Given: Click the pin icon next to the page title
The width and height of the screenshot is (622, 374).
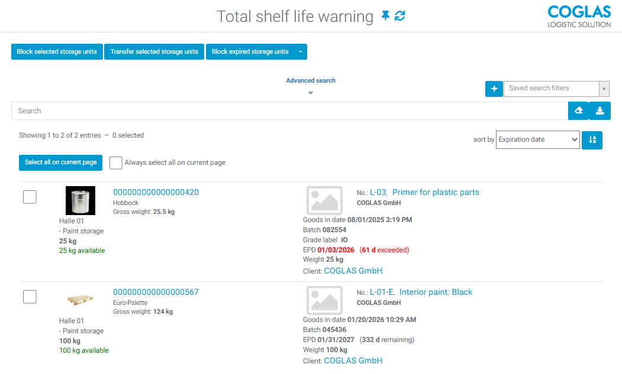Looking at the screenshot, I should pyautogui.click(x=385, y=16).
